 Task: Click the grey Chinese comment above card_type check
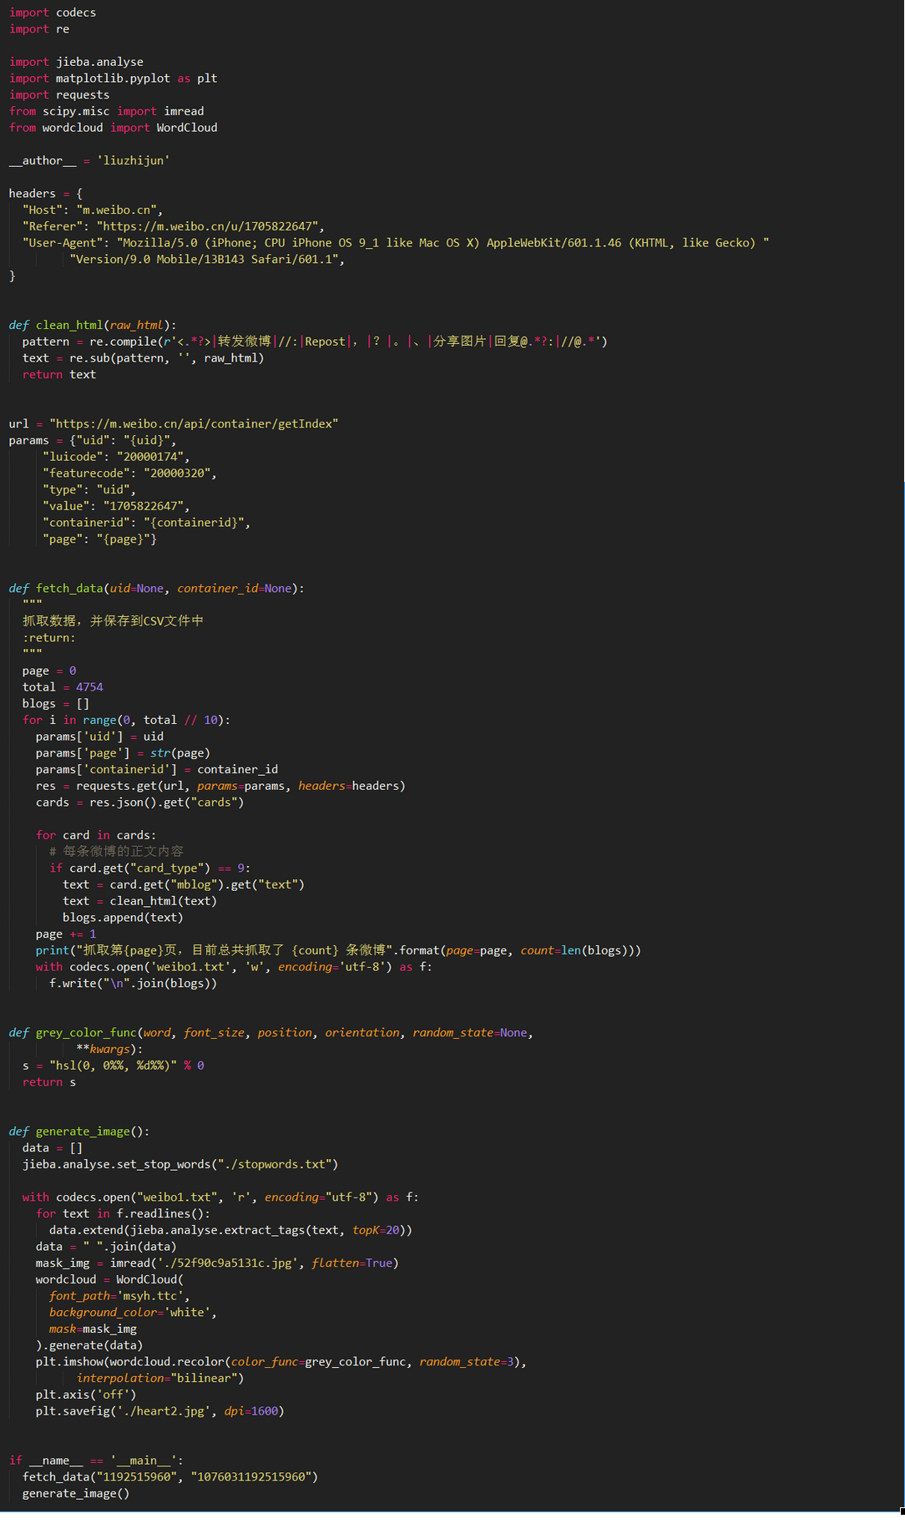coord(116,852)
